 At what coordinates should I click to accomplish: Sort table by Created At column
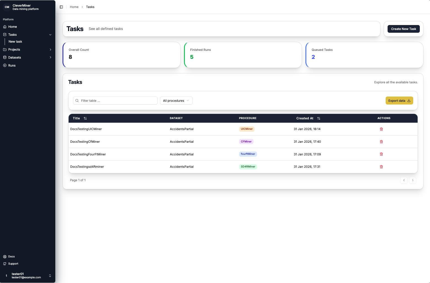point(319,118)
